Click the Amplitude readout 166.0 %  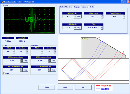[x=22, y=41]
